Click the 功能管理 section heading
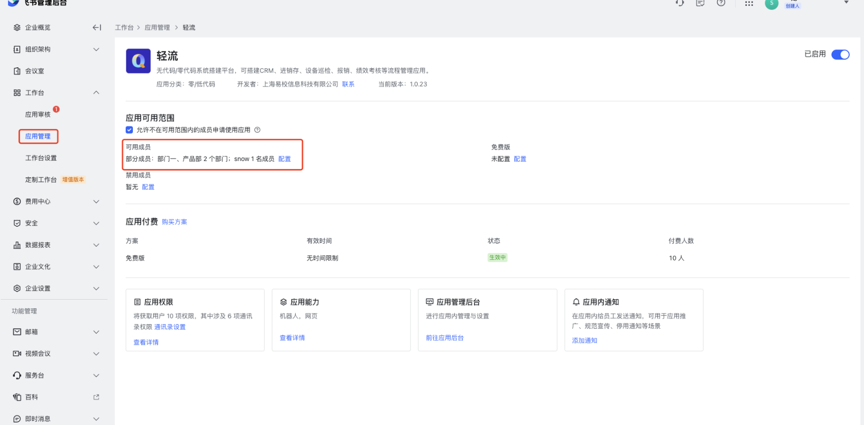Viewport: 864px width, 425px height. pyautogui.click(x=24, y=311)
